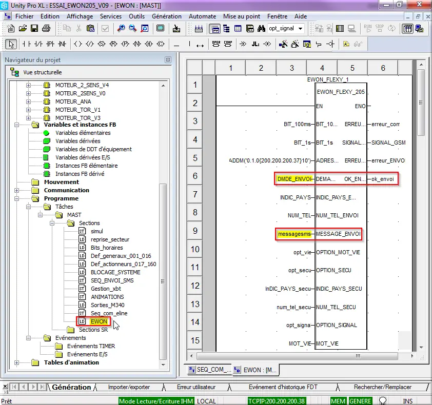The width and height of the screenshot is (432, 405).
Task: Select the messagesms variable in the editor
Action: coord(294,234)
